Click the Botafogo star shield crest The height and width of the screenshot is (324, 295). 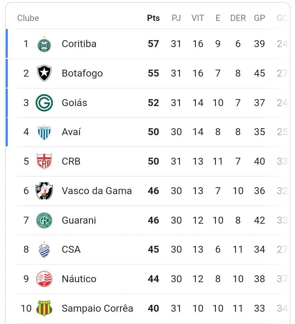(x=44, y=73)
